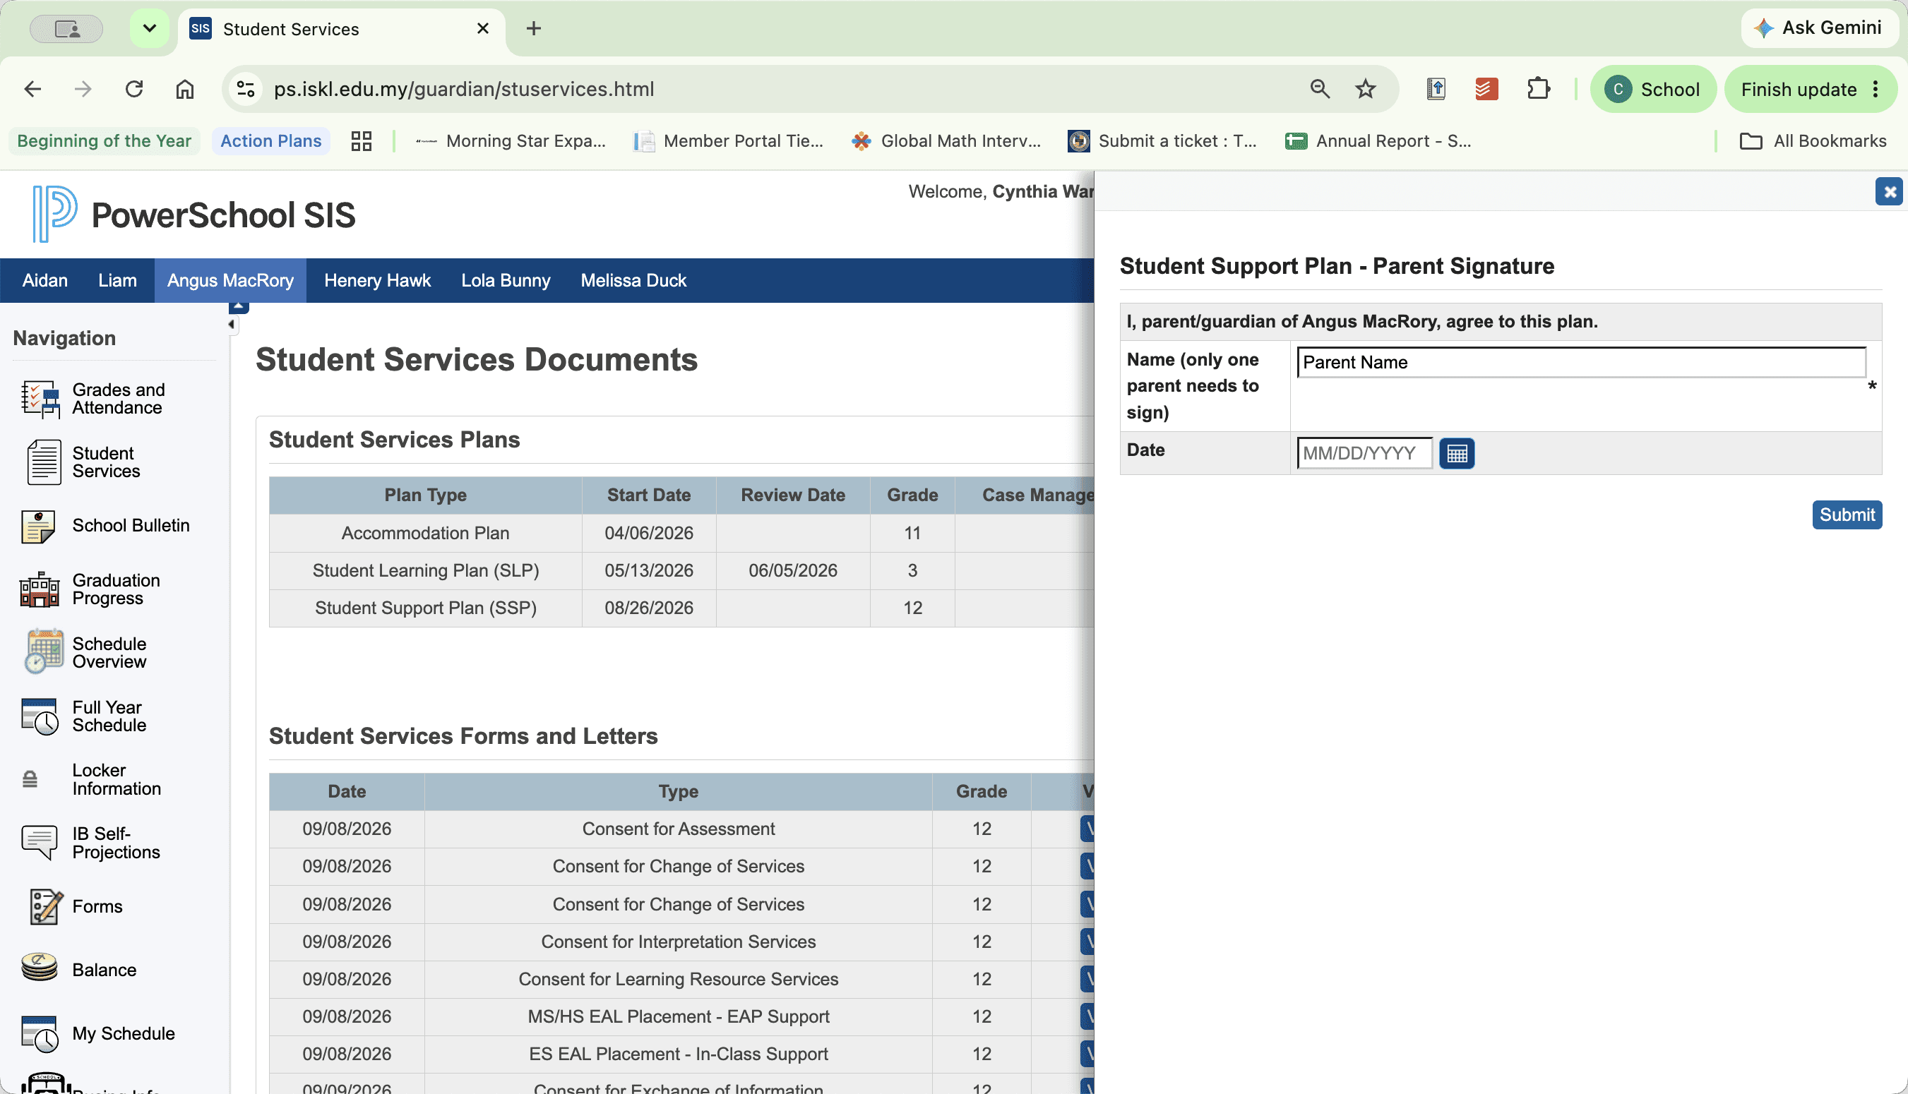The image size is (1908, 1094).
Task: Click the red Todoist extension icon
Action: [1486, 89]
